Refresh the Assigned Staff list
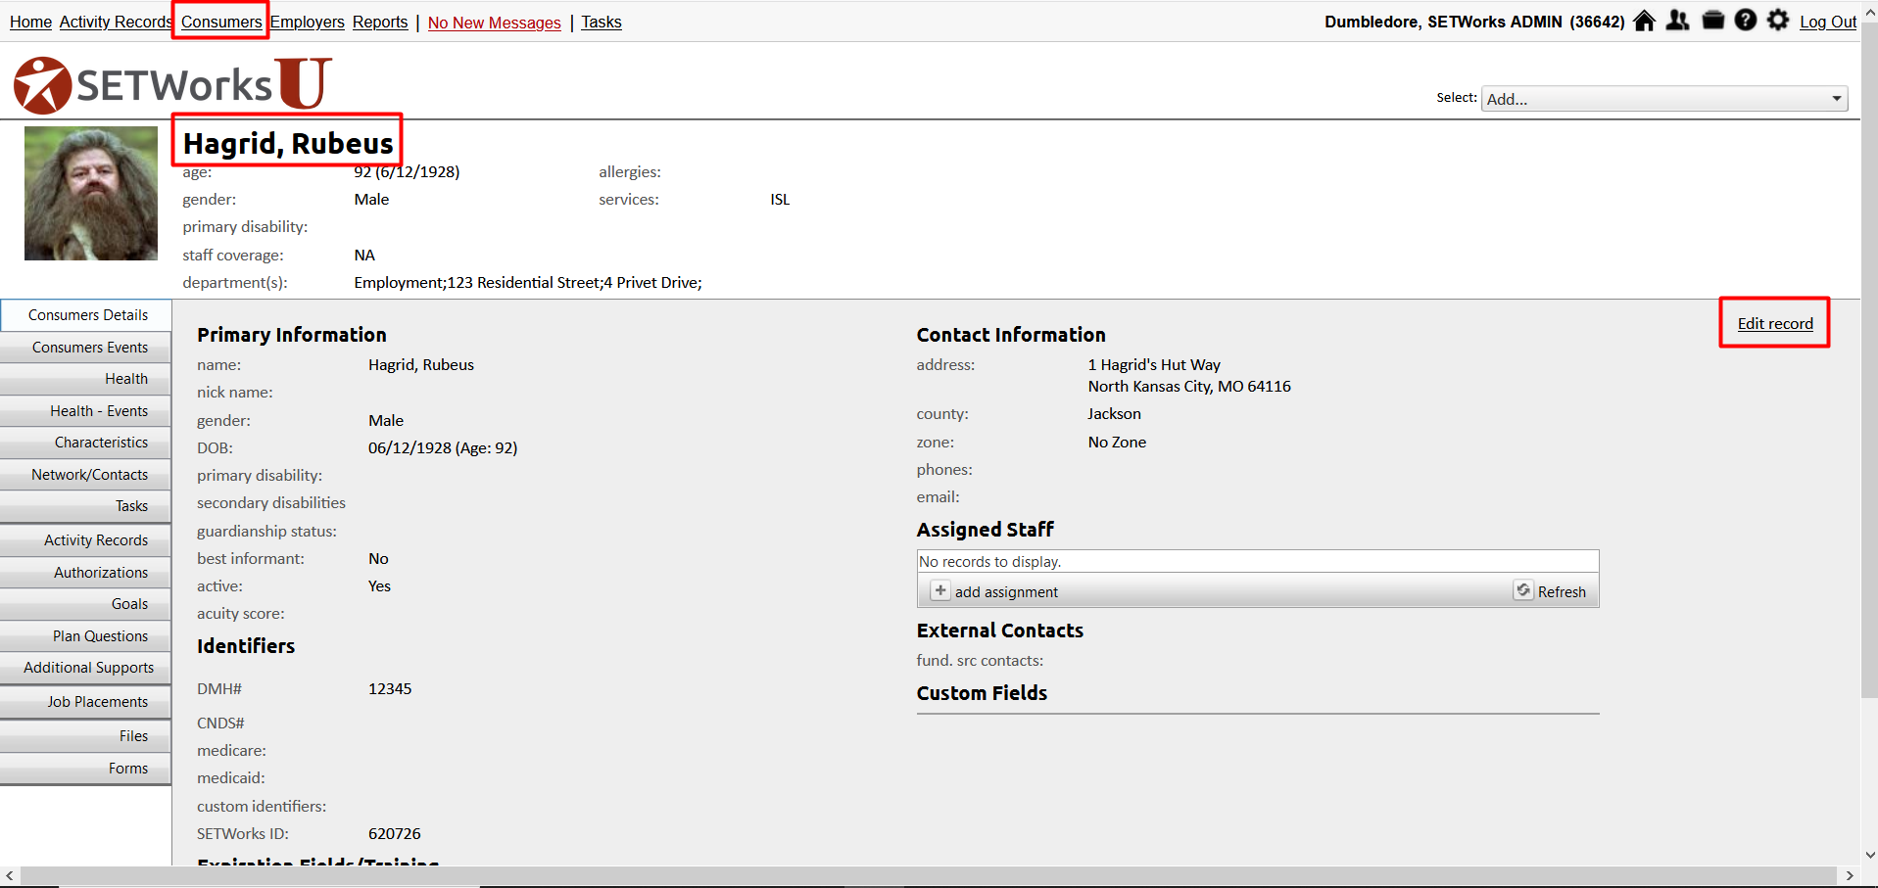Image resolution: width=1878 pixels, height=888 pixels. 1551,591
